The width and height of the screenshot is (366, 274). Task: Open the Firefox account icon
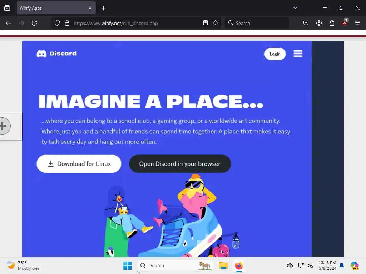tap(319, 23)
